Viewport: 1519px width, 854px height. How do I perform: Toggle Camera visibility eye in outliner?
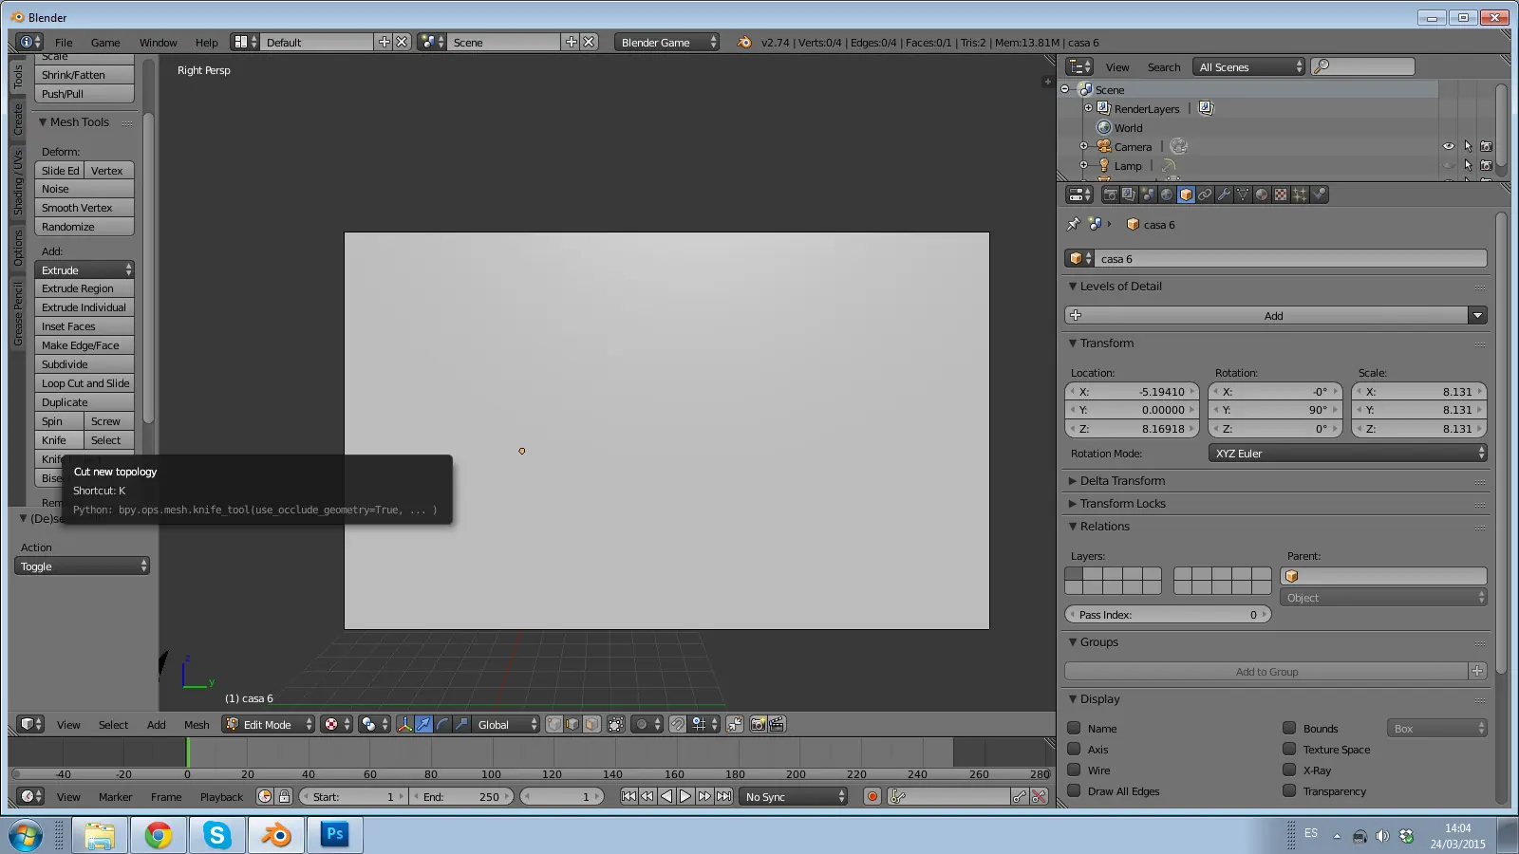click(1449, 146)
